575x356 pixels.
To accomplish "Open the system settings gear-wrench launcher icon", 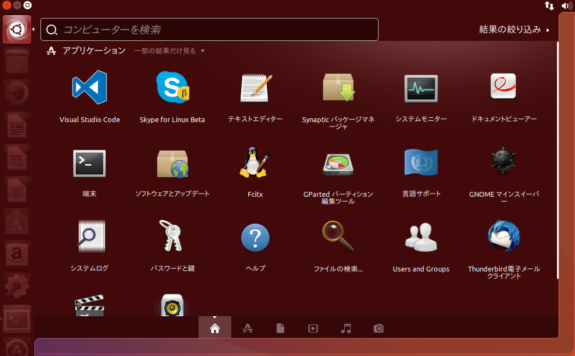I will pos(17,286).
